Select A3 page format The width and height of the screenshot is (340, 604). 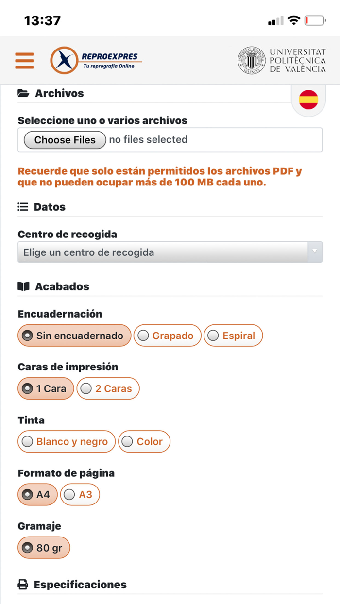(x=80, y=494)
